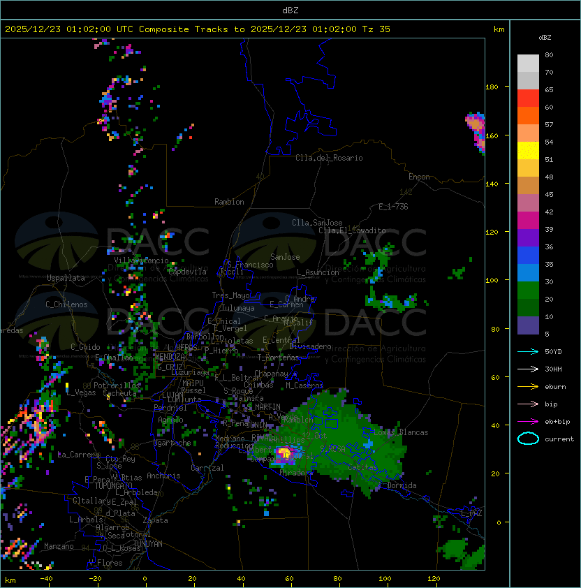
Task: Click the 'Lomas_Blancas' map label
Action: point(401,432)
